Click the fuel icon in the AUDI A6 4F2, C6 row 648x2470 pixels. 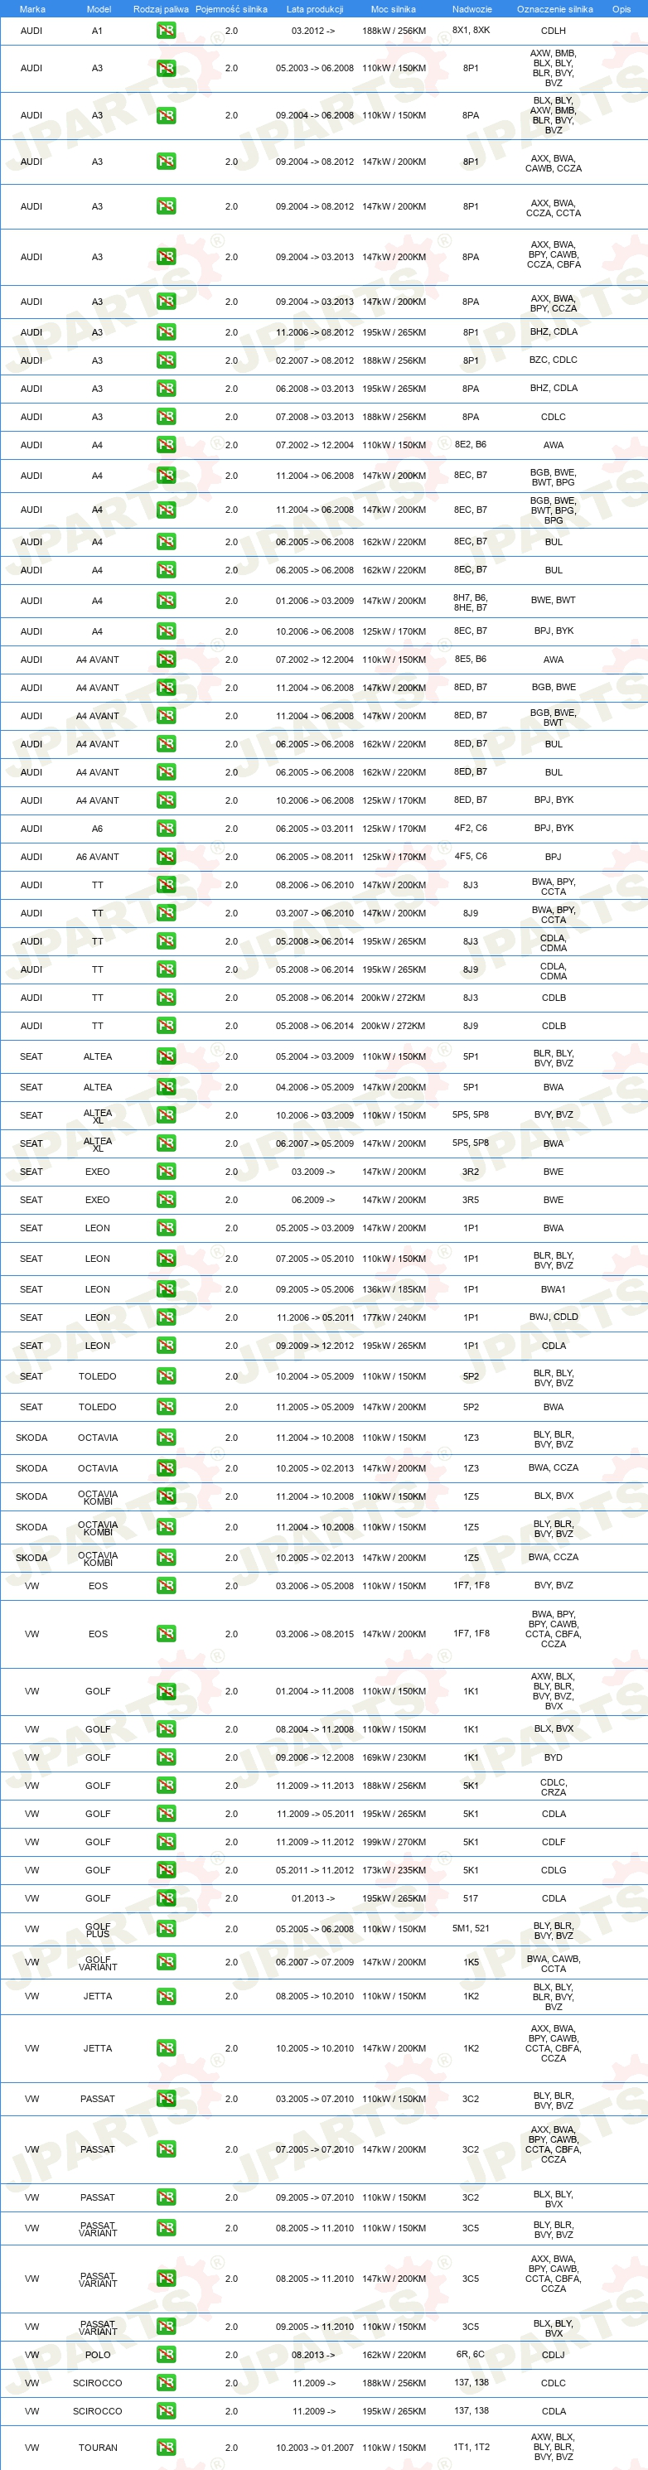point(166,829)
